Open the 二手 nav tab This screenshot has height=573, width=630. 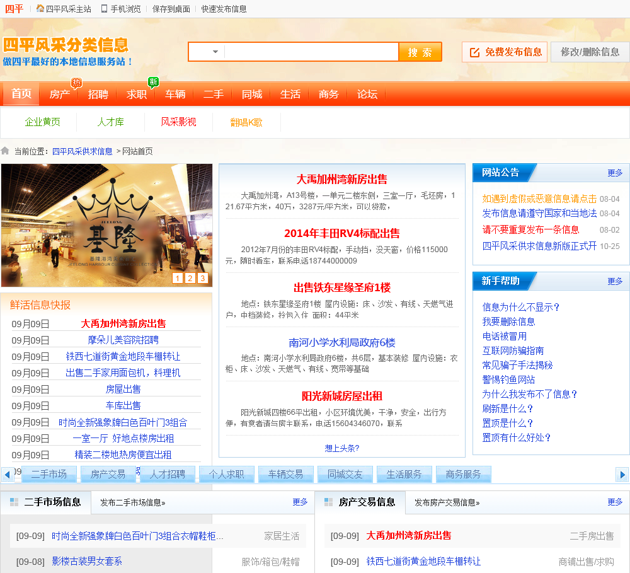tap(214, 94)
